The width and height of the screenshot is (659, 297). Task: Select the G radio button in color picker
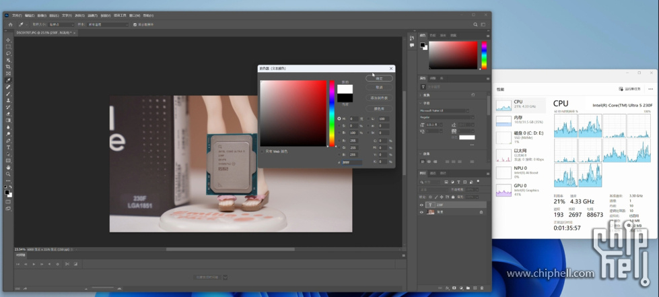[x=339, y=147]
